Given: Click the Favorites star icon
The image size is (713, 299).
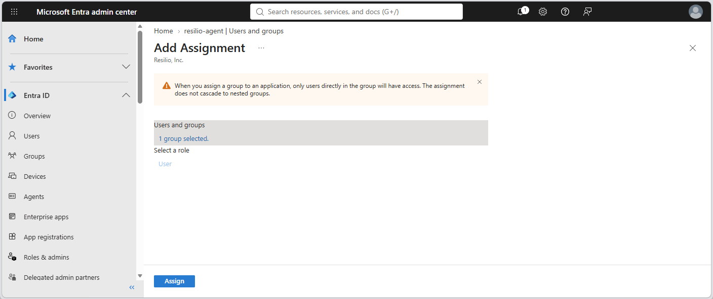Looking at the screenshot, I should [12, 67].
